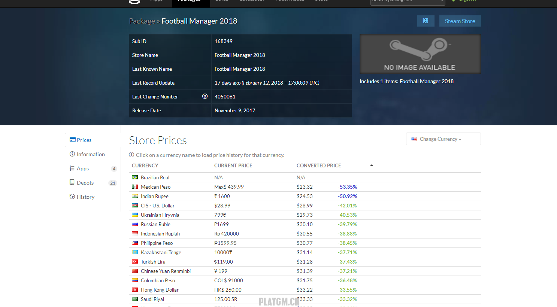Expand the Change Currency dropdown
The width and height of the screenshot is (557, 307).
click(444, 139)
